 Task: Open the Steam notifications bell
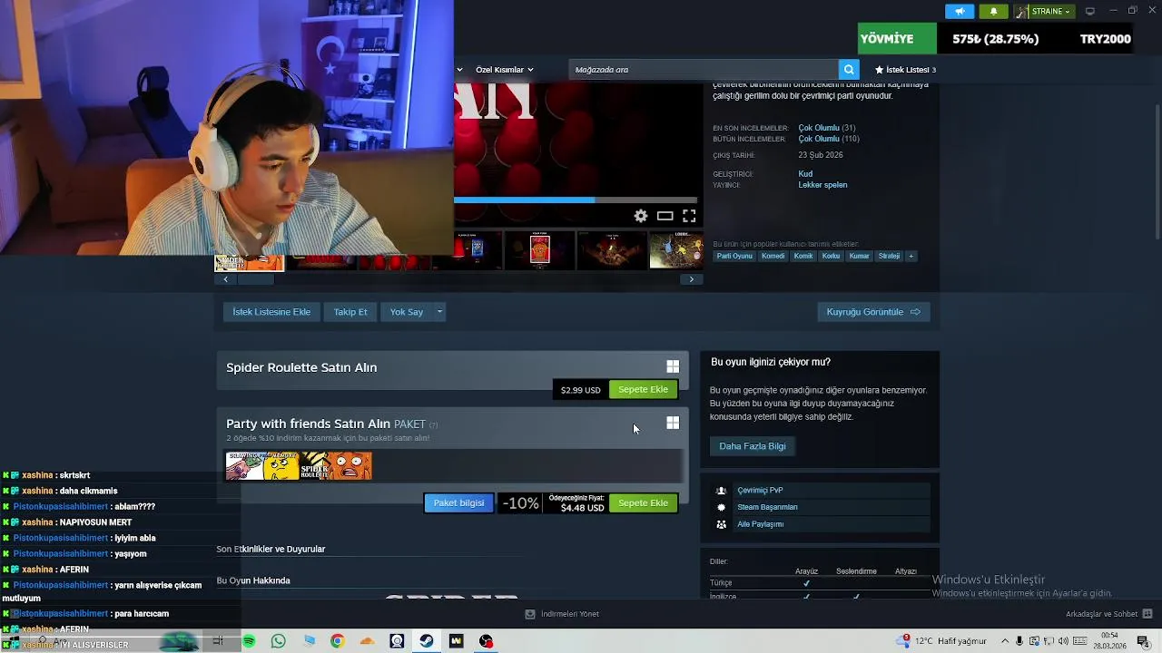(993, 11)
